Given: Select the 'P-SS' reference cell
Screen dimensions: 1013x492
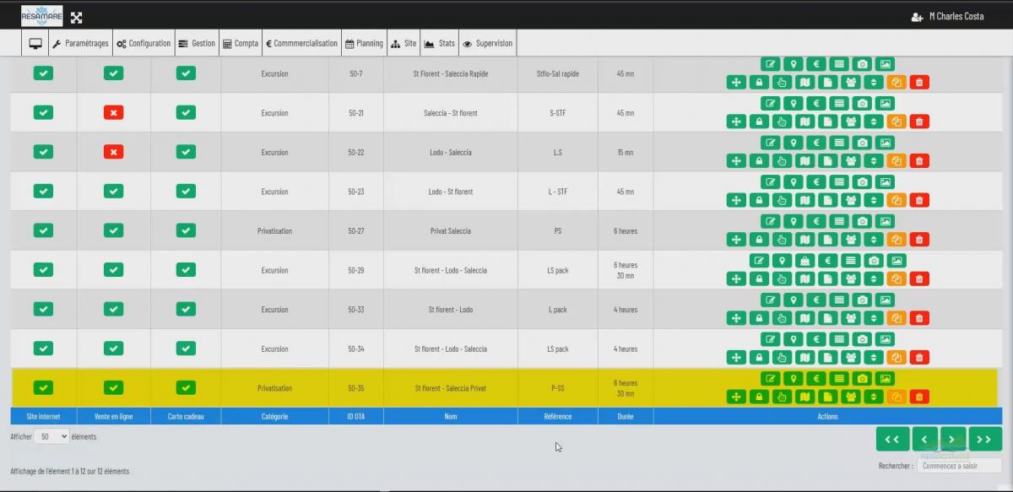Looking at the screenshot, I should point(558,388).
